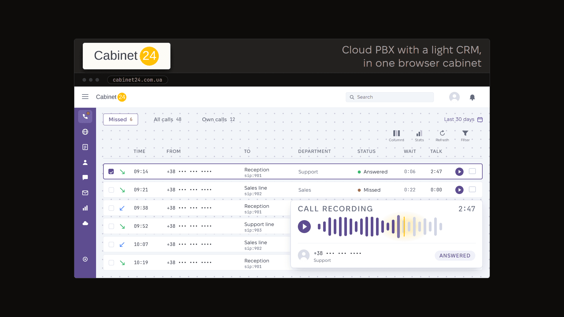This screenshot has width=564, height=317.
Task: Open the Last 30 days date range
Action: point(463,119)
